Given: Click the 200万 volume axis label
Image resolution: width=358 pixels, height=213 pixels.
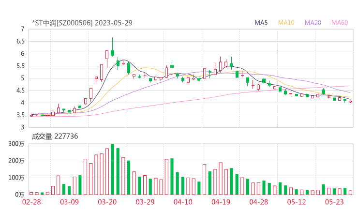Looking at the screenshot, I should click(16, 161).
